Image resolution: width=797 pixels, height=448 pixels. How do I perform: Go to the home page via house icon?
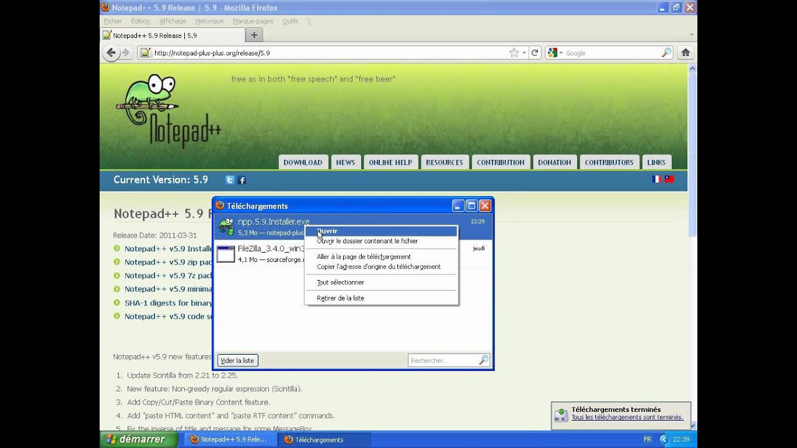[x=686, y=53]
